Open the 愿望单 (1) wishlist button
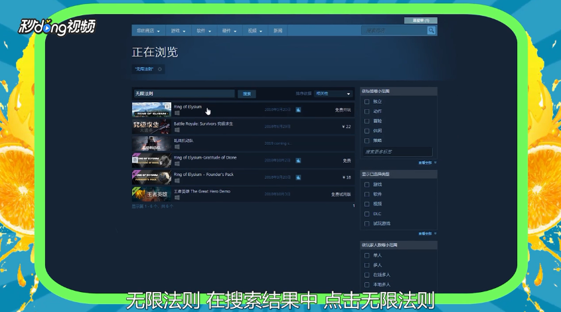The image size is (561, 312). 421,21
